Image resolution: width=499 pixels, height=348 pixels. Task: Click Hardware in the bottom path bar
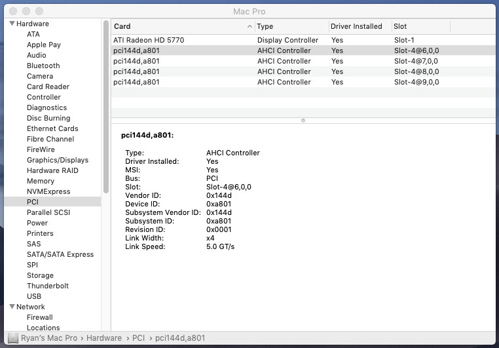pyautogui.click(x=103, y=338)
